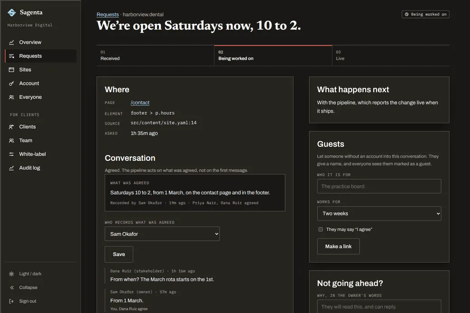The image size is (470, 313).
Task: Click message From 1 March.
Action: point(127,300)
